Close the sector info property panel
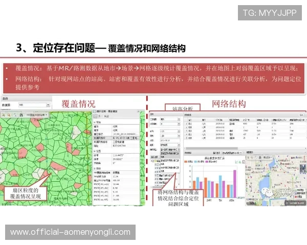 139,111
